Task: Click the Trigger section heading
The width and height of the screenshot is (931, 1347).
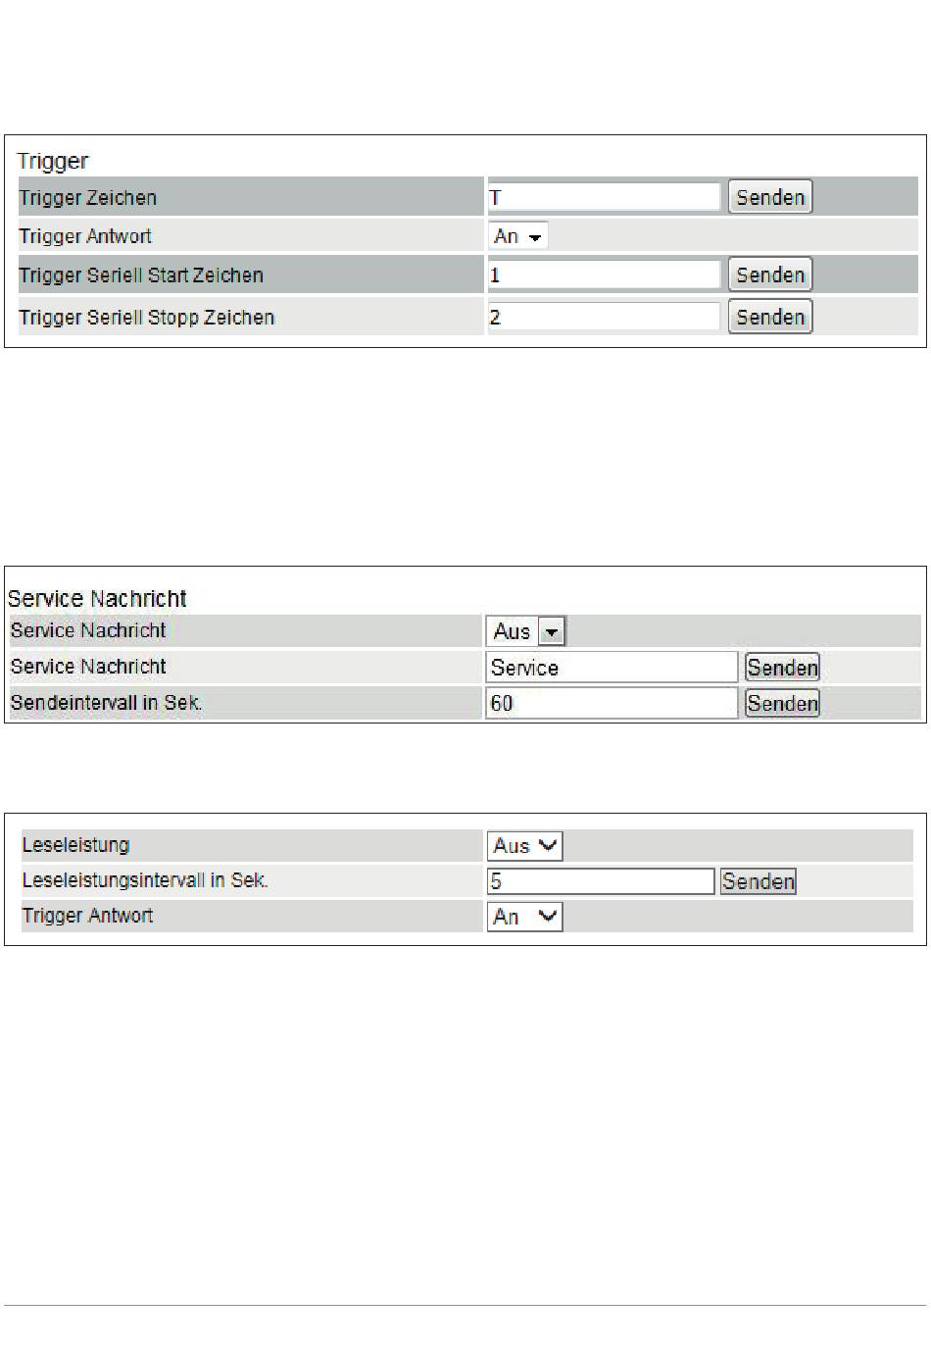Action: click(x=53, y=162)
